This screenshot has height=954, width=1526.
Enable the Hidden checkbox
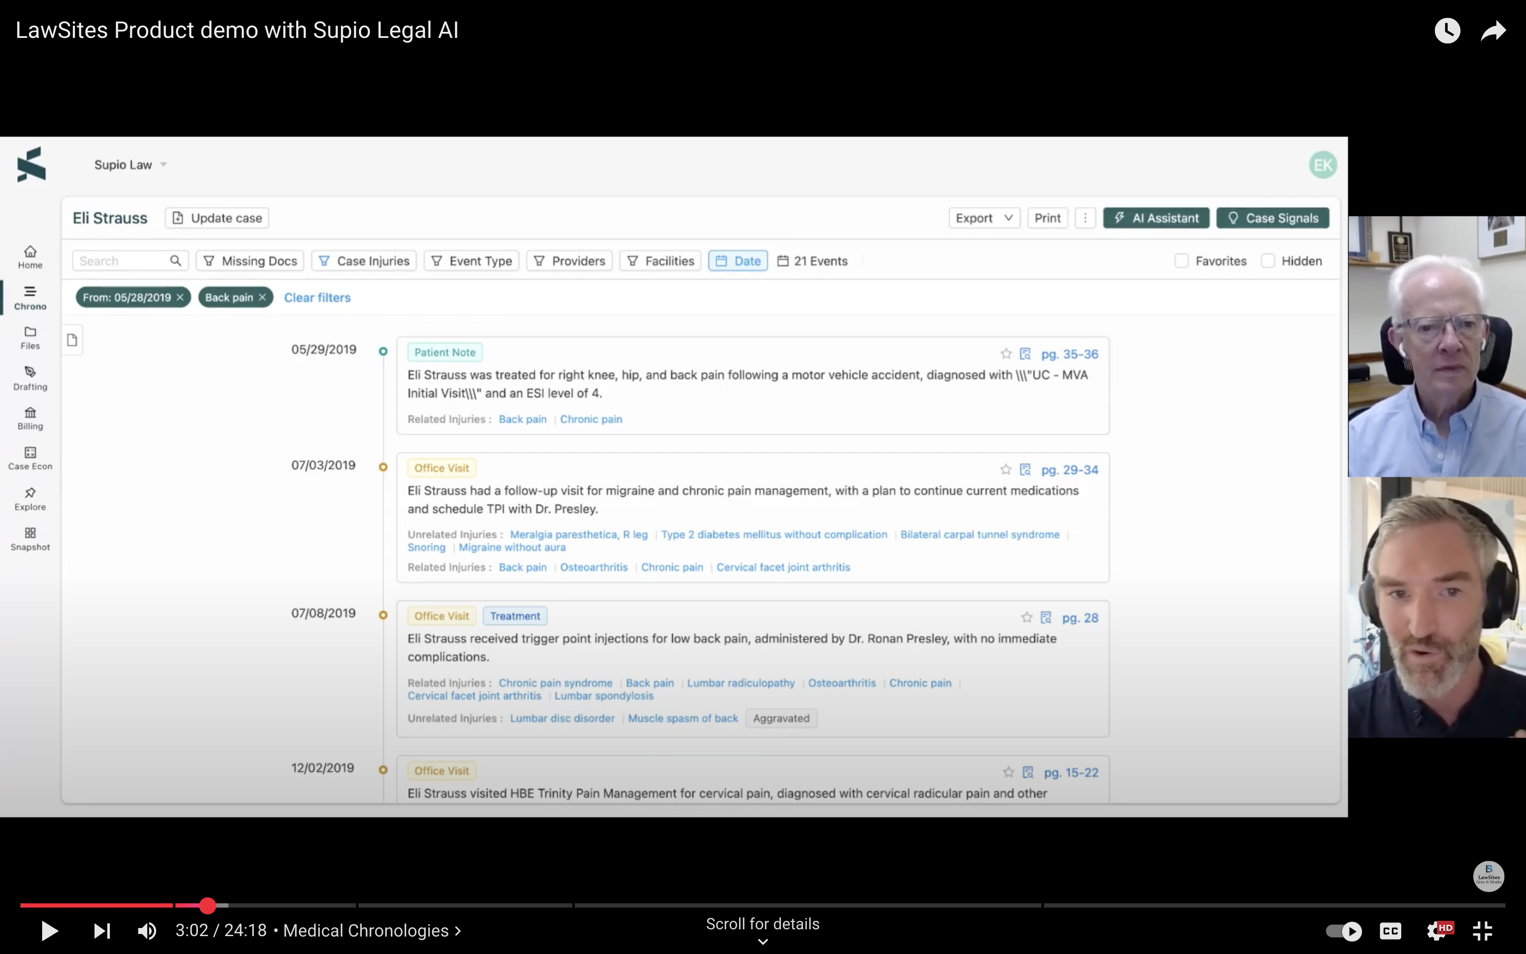click(x=1268, y=261)
